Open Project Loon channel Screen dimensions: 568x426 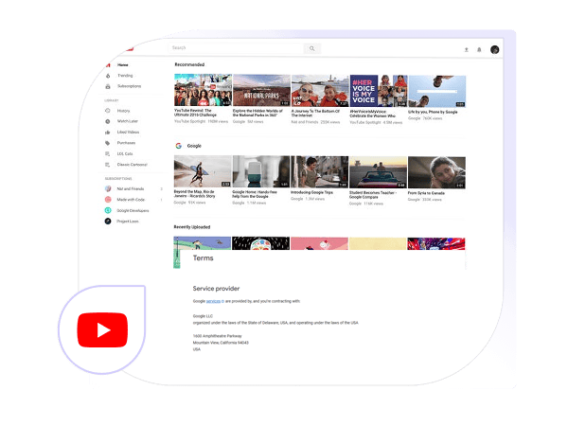pos(128,222)
